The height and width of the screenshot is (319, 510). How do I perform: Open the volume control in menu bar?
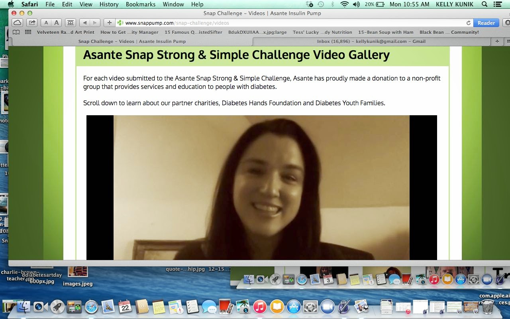pyautogui.click(x=356, y=4)
